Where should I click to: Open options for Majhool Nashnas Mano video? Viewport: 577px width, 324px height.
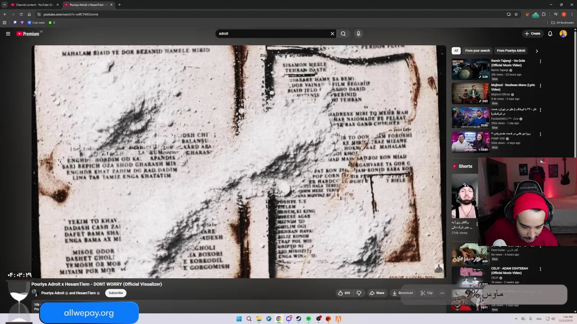tap(540, 85)
